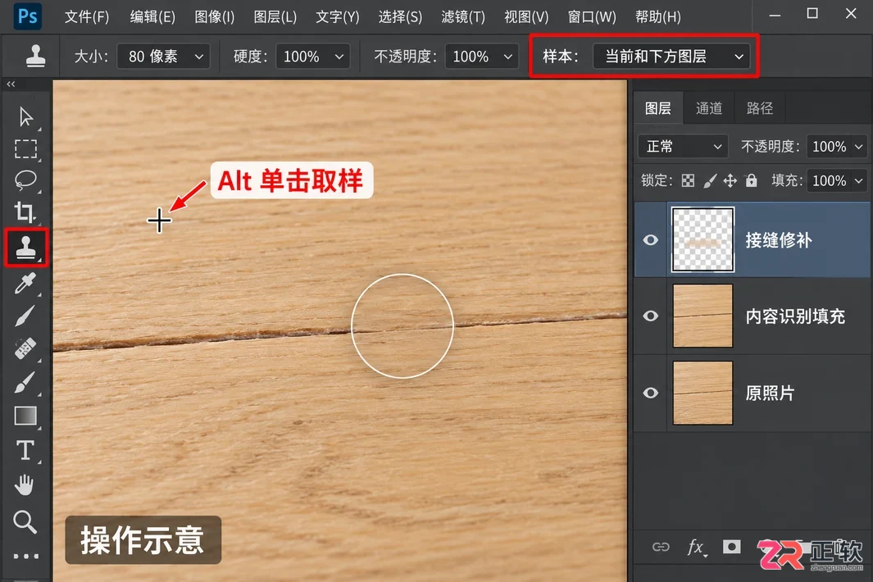Open the 编辑(E) menu
The height and width of the screenshot is (582, 873).
(152, 16)
